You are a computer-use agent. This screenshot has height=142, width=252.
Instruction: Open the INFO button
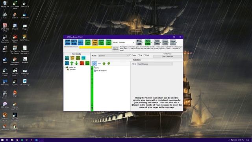pyautogui.click(x=80, y=42)
